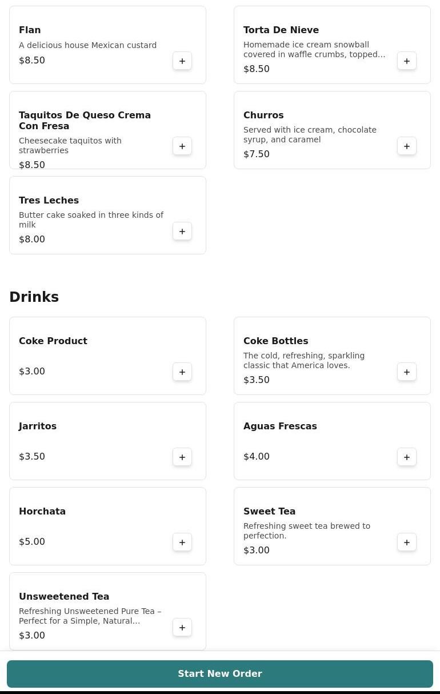Add Taquitos De Queso Crema Con Fresa
440x694 pixels.
(x=182, y=146)
